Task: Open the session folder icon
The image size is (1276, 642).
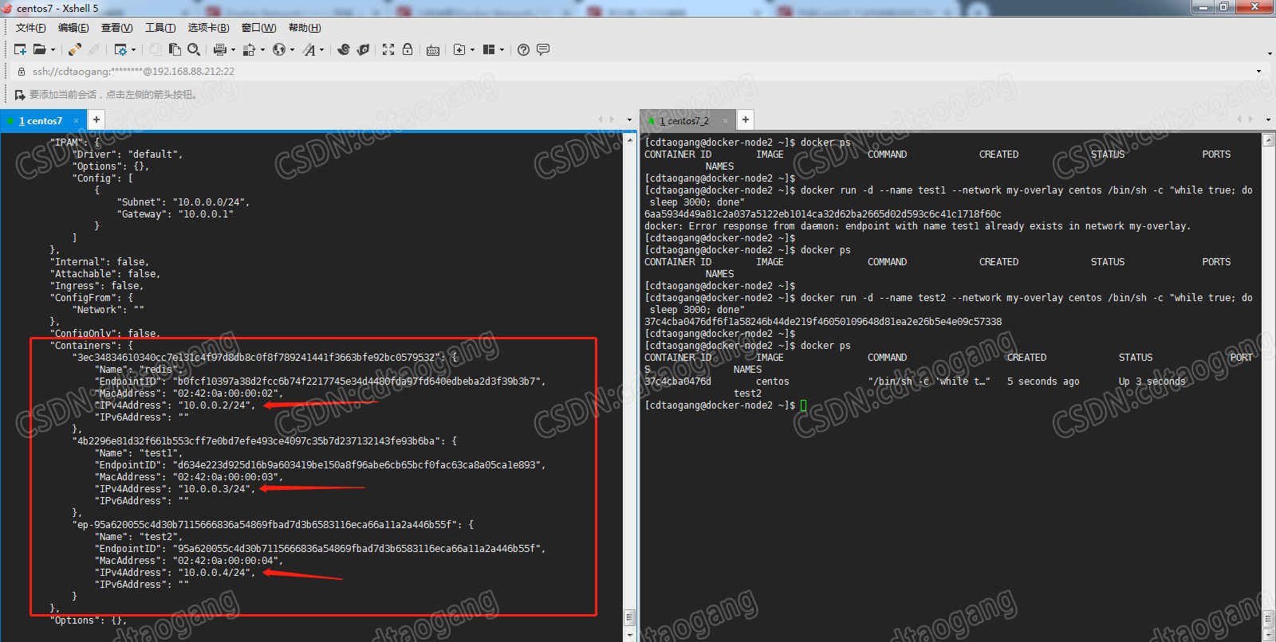Action: [39, 49]
